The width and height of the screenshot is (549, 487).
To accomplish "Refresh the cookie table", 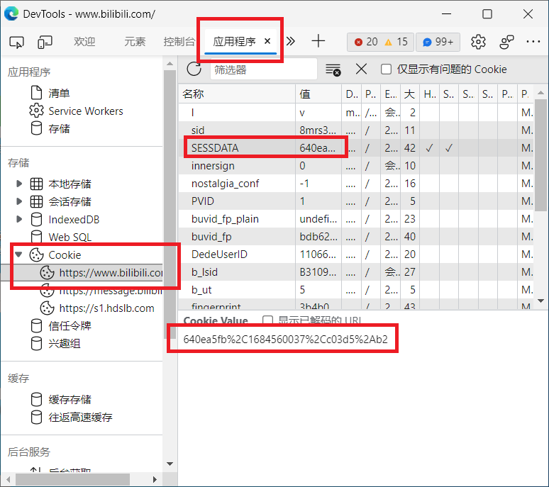I will pos(194,69).
